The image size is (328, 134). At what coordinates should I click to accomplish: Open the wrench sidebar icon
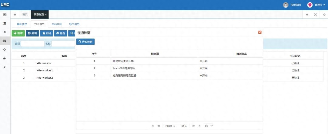5,67
